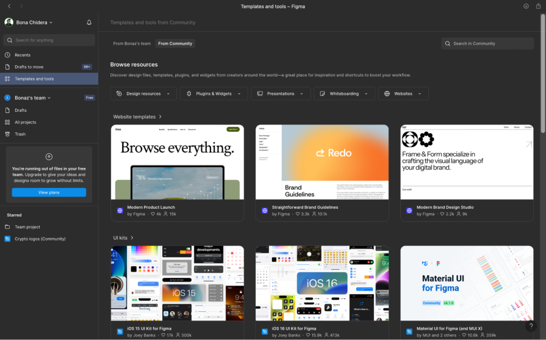Click Straightforward Brand Guidelines title link
Image resolution: width=546 pixels, height=340 pixels.
[x=305, y=208]
